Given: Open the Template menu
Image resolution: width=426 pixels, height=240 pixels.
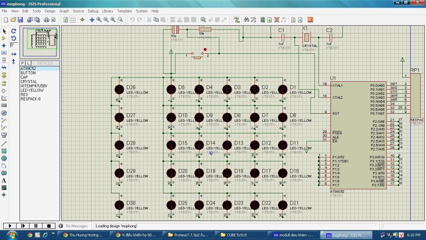Looking at the screenshot, I should pyautogui.click(x=124, y=11).
